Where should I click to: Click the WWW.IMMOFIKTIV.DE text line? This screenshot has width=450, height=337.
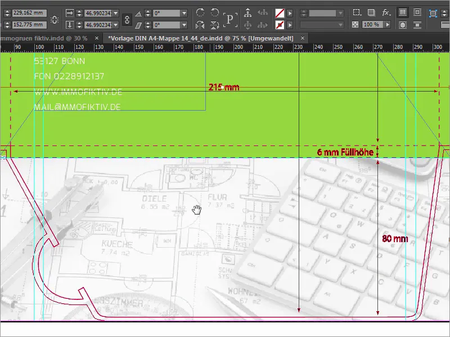point(78,92)
